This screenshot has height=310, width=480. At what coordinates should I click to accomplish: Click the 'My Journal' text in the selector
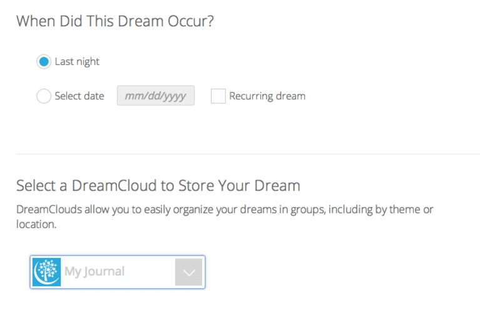click(94, 271)
